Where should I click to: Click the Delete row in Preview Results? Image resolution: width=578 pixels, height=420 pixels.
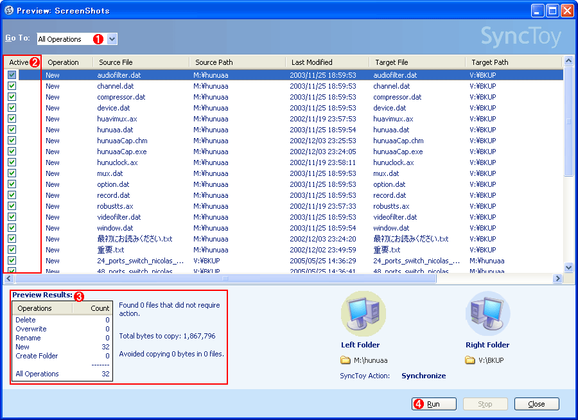tap(62, 320)
